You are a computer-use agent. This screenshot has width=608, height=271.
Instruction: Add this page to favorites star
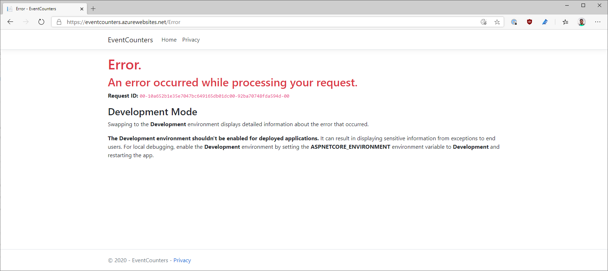tap(497, 22)
